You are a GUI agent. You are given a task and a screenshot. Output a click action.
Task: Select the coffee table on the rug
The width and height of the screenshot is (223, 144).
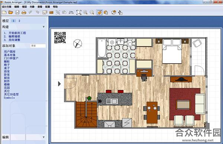183,105
